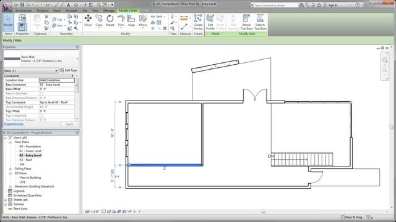Switch to the Annotate ribbon tab

[72, 10]
